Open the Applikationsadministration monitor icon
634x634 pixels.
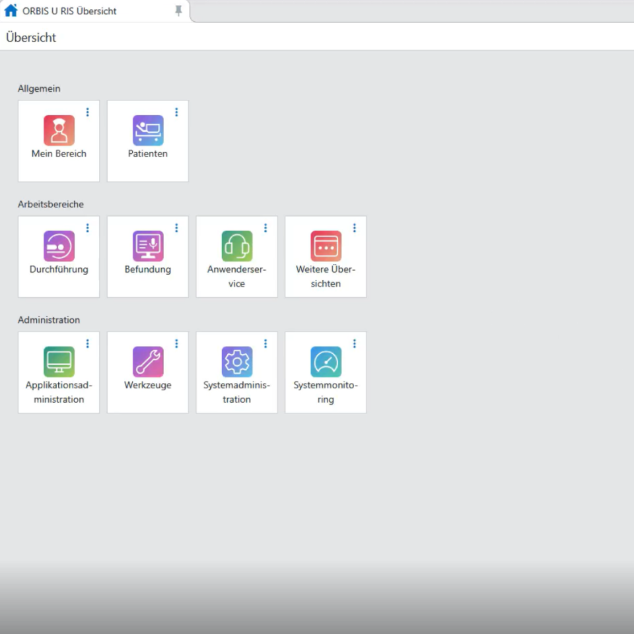click(x=59, y=361)
